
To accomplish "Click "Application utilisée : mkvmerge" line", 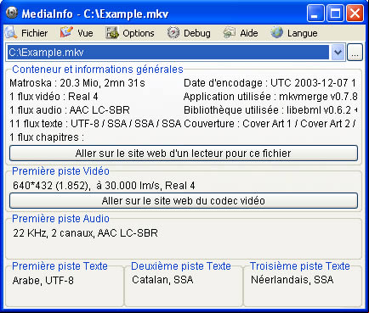I will [x=270, y=97].
